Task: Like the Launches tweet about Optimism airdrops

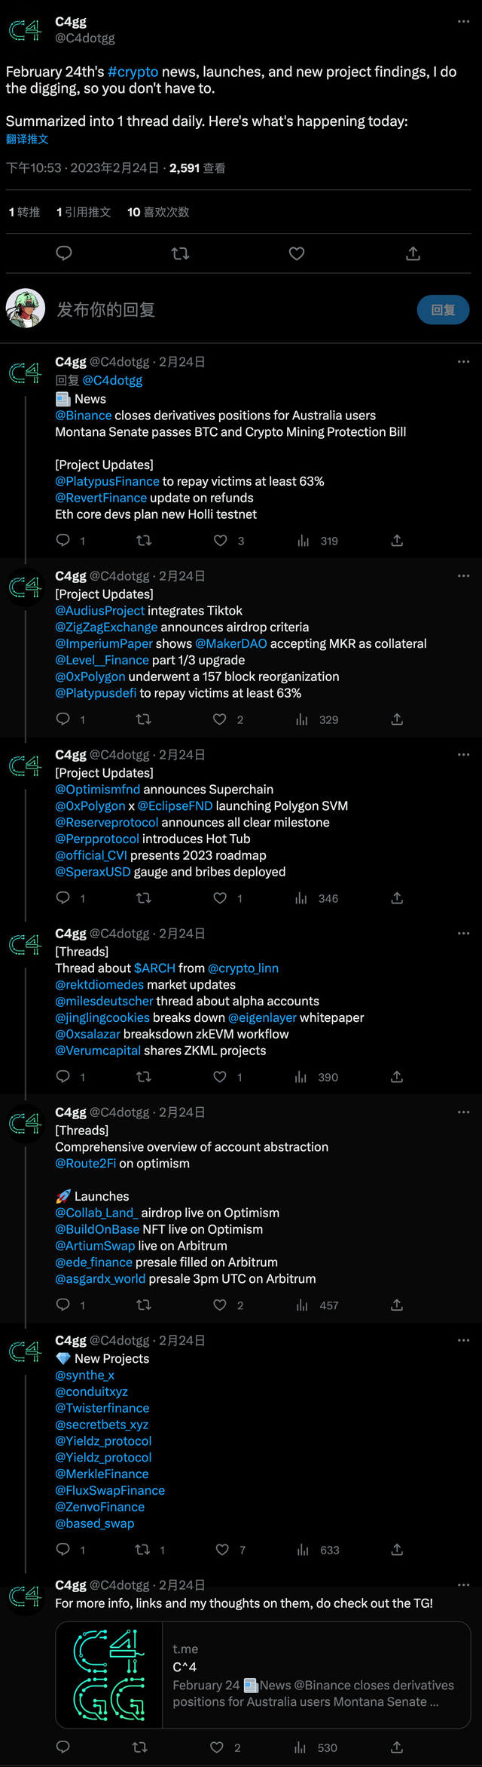Action: [220, 1305]
